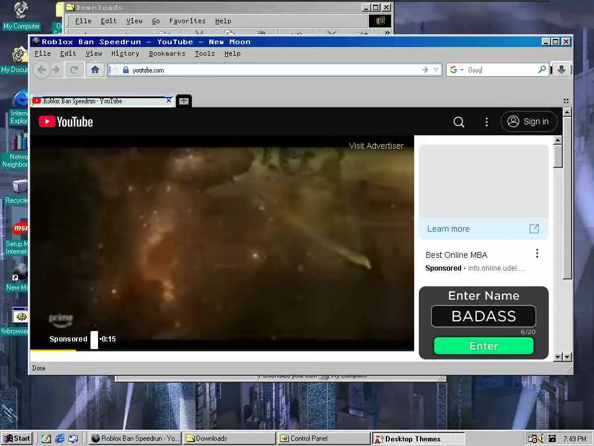594x446 pixels.
Task: Click the youtube.com address field
Action: (x=274, y=70)
